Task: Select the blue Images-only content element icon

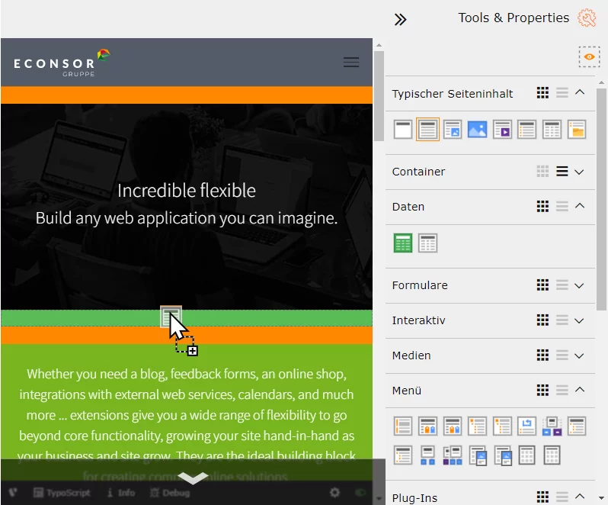Action: click(x=477, y=129)
